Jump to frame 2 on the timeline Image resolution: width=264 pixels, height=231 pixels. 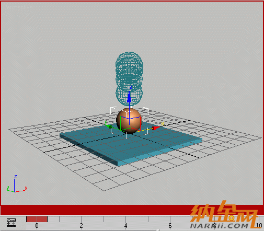pyautogui.click(x=81, y=226)
